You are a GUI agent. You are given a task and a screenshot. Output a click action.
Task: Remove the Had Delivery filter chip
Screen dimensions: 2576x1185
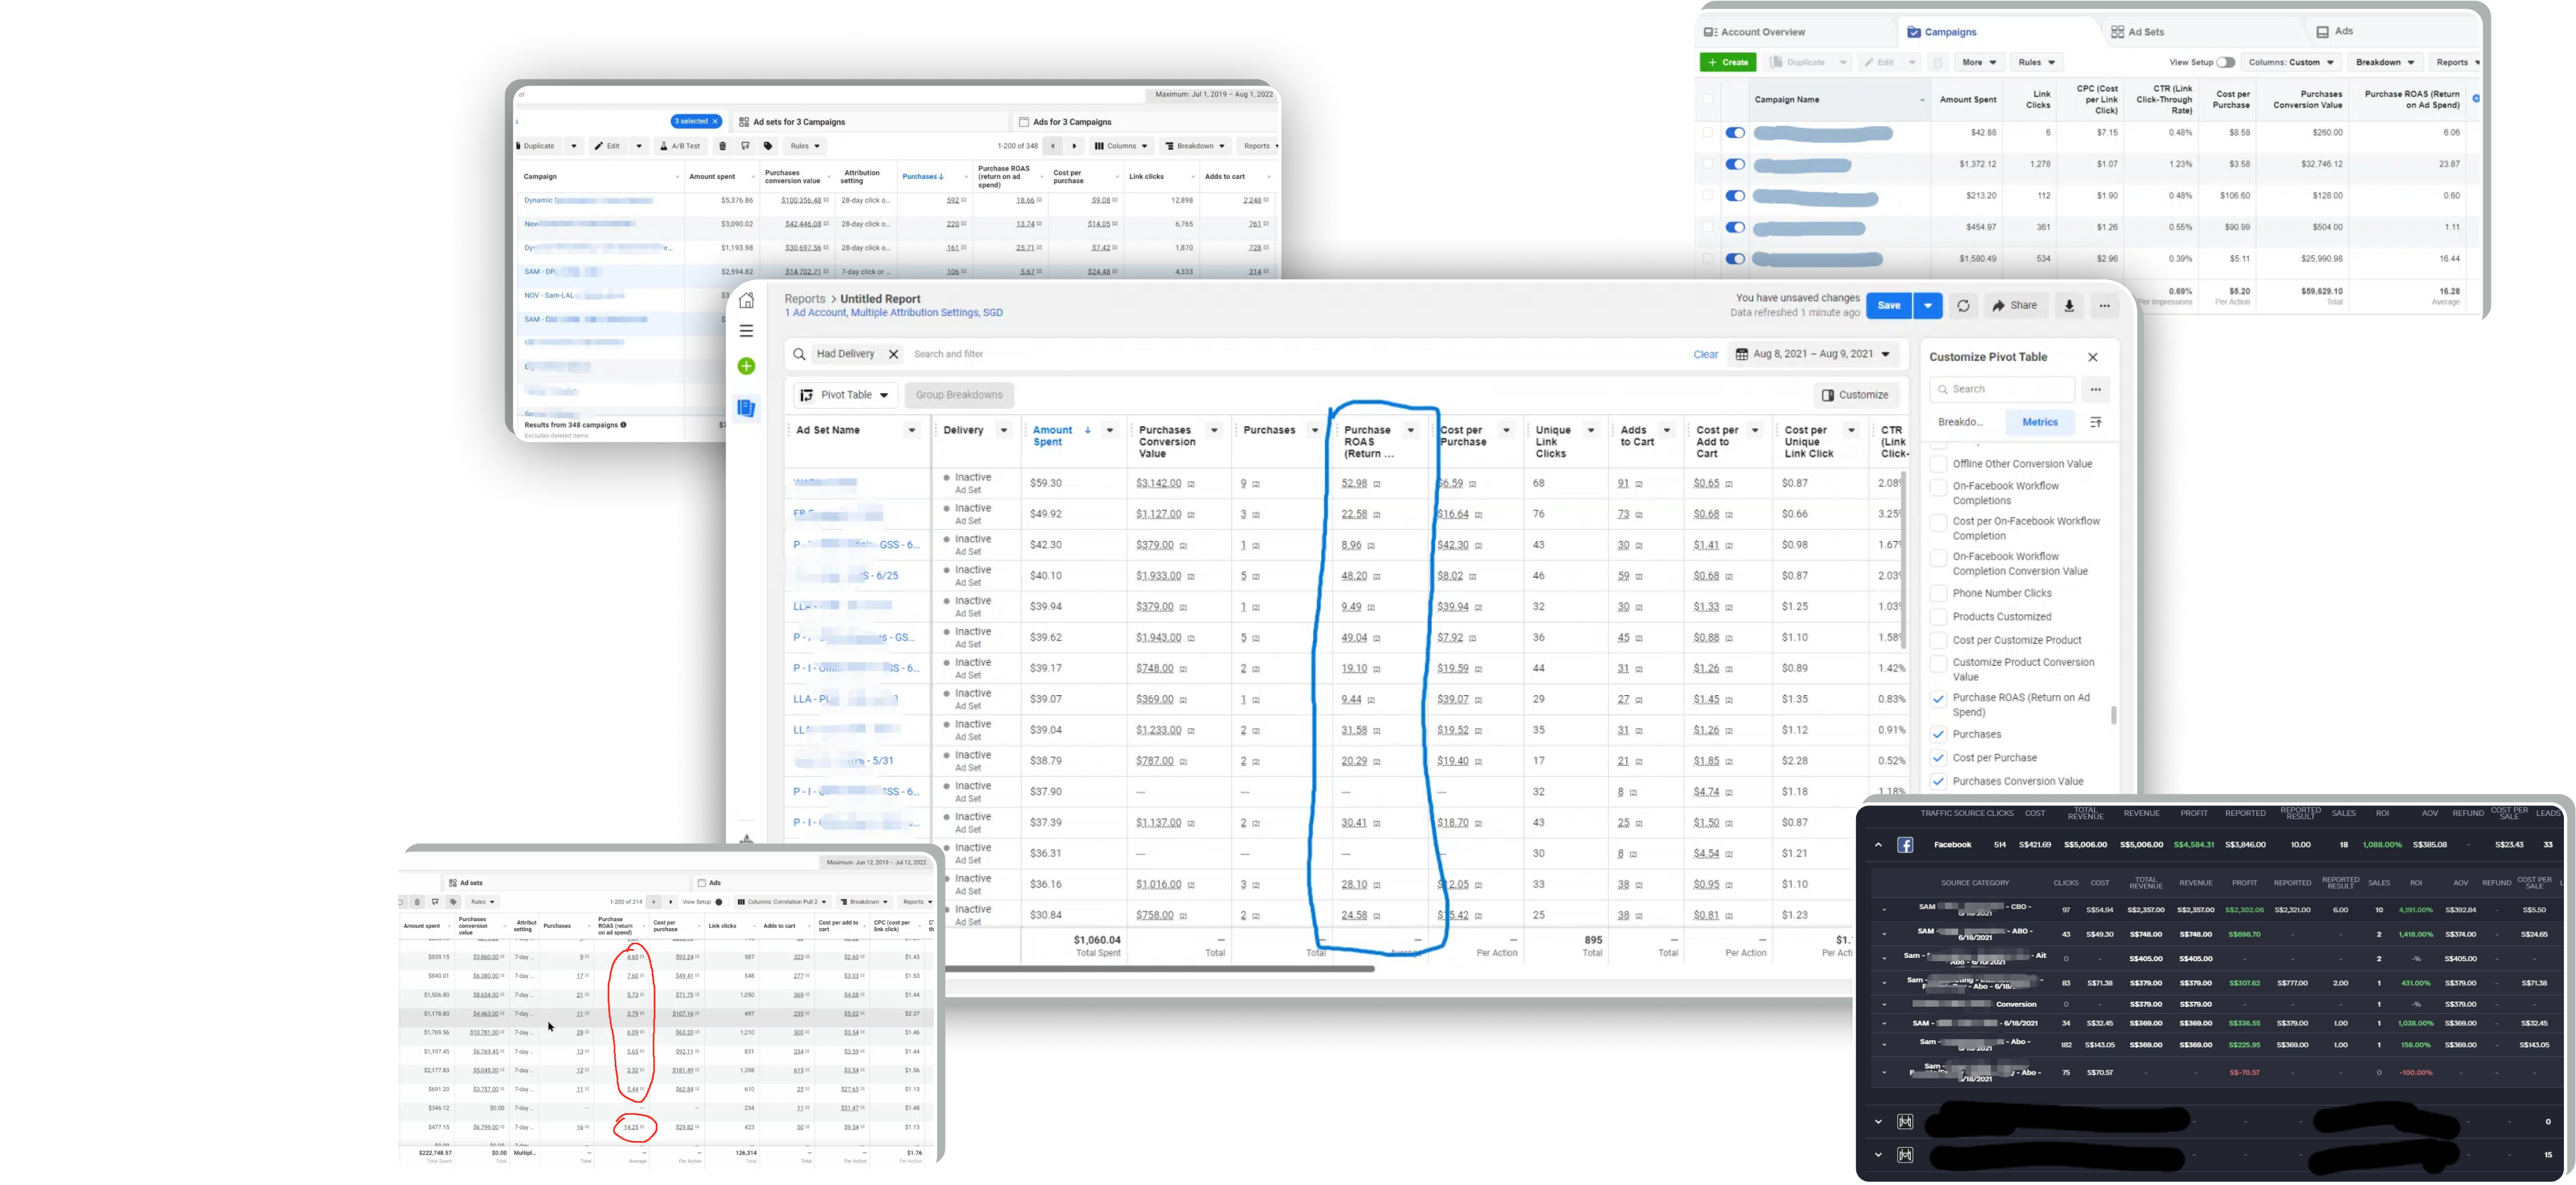pyautogui.click(x=894, y=354)
